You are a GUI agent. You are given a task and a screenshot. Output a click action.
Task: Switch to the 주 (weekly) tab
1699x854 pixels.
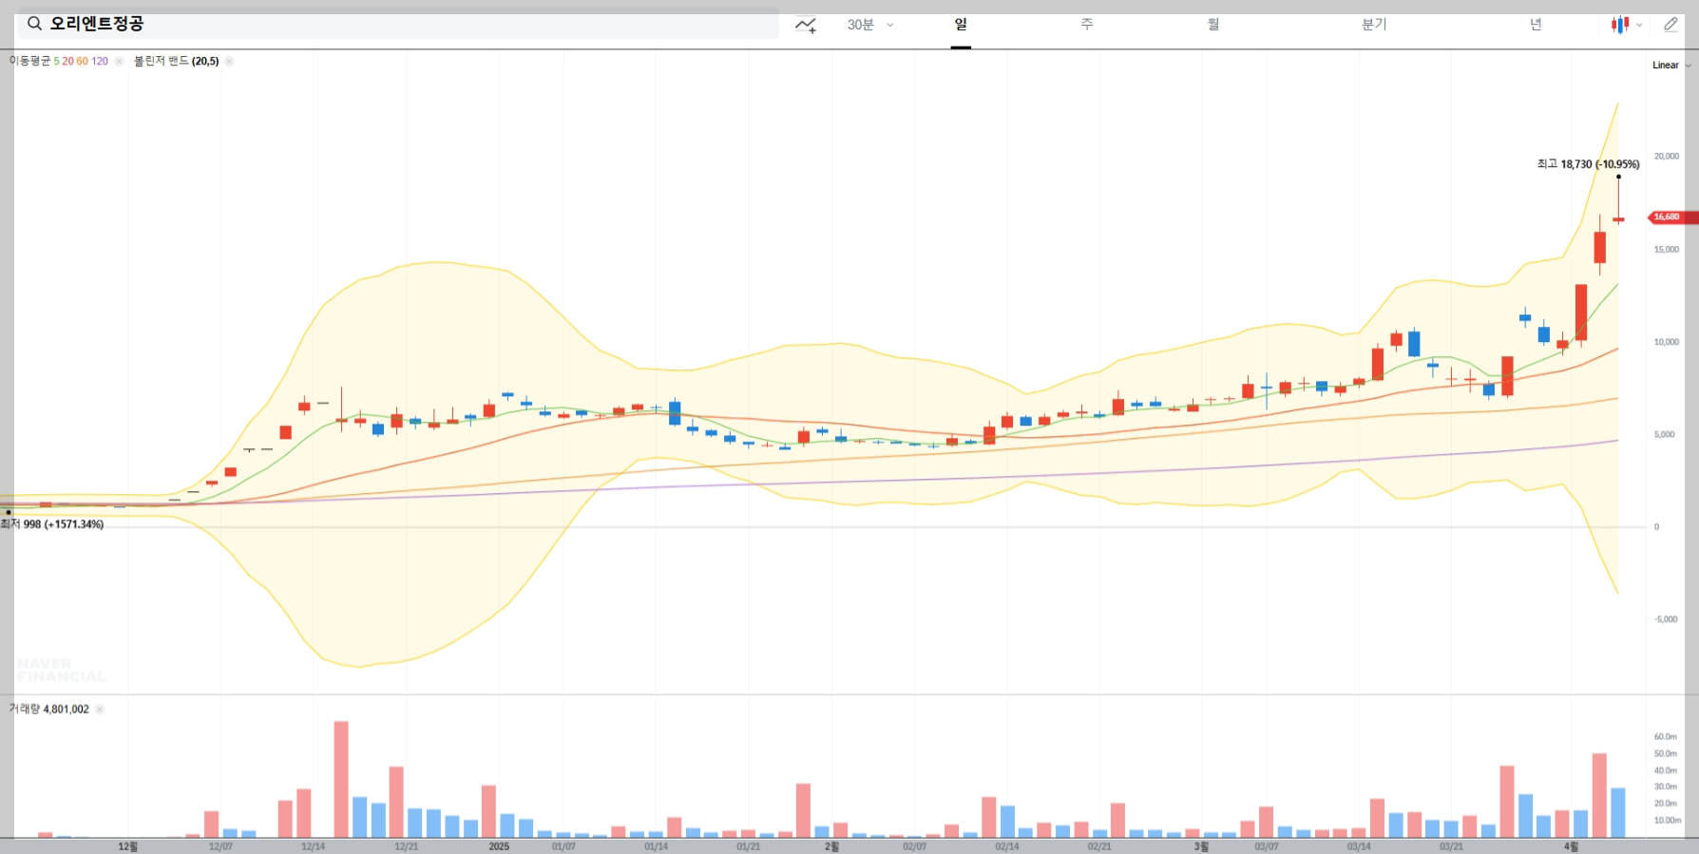1087,25
